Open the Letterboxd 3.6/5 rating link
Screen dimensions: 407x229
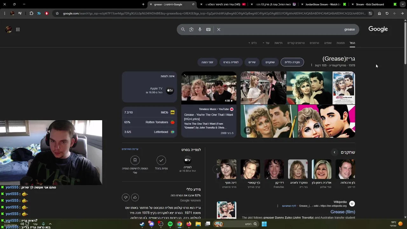click(149, 132)
